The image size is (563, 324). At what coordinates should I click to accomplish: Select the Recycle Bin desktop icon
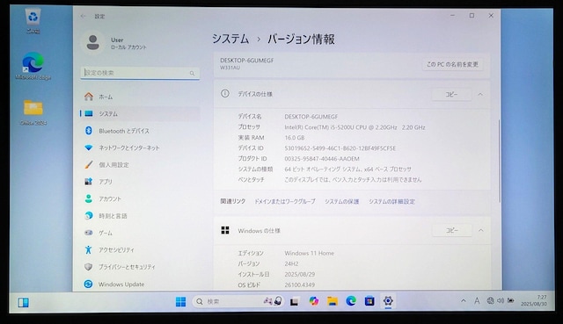(x=33, y=21)
